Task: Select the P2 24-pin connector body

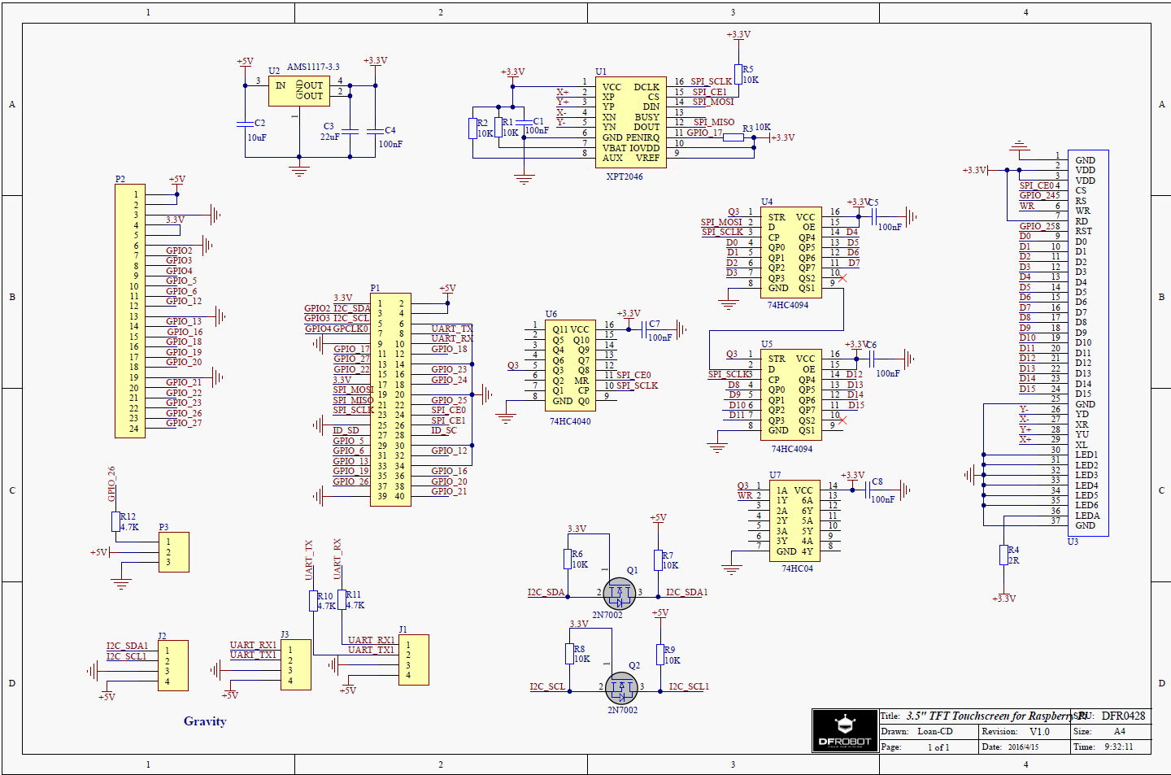Action: [x=130, y=311]
